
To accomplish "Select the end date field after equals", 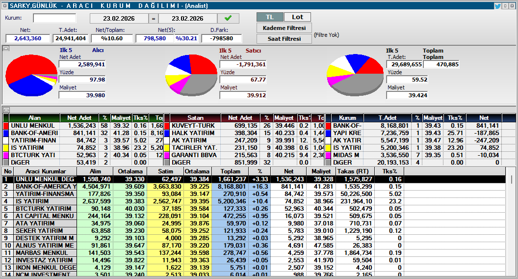I will click(188, 19).
